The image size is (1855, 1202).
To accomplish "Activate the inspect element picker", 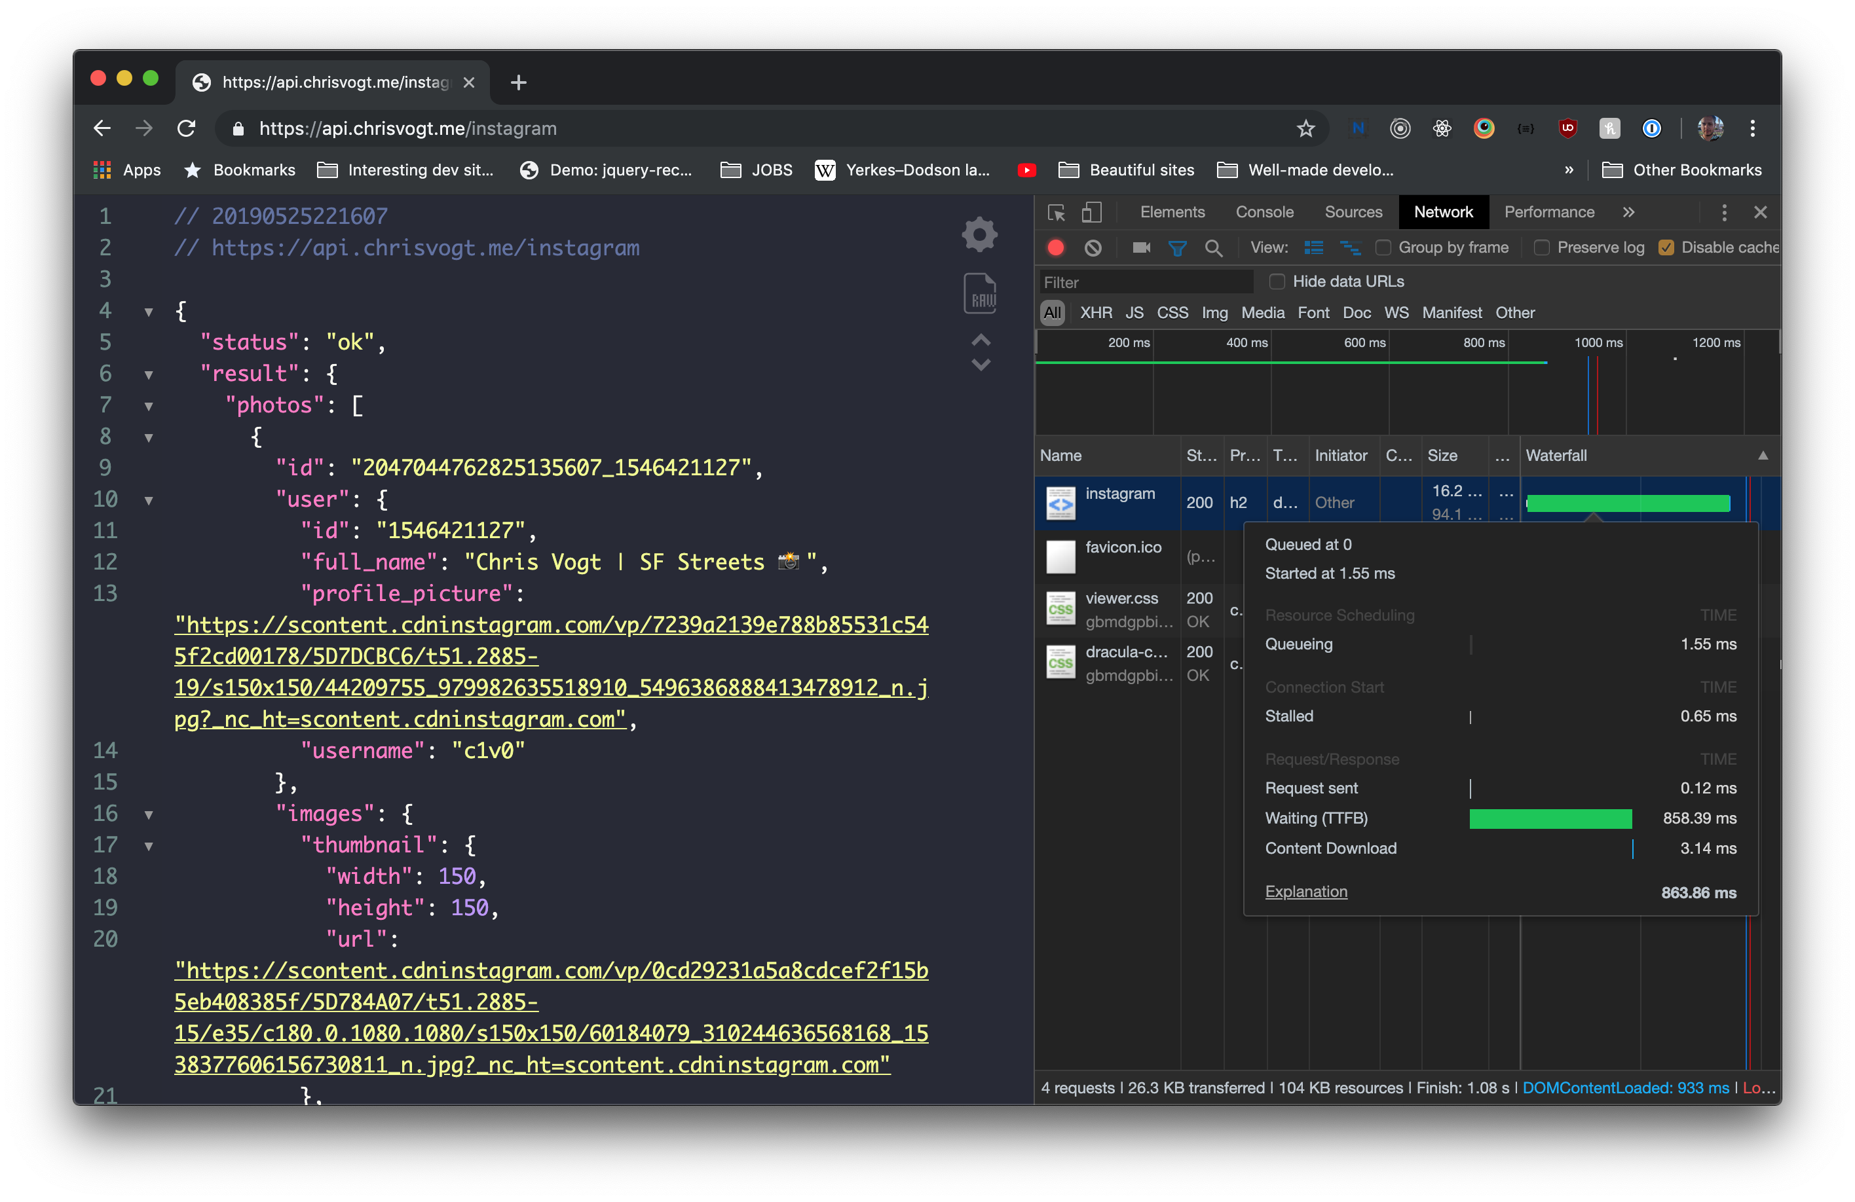I will [x=1056, y=212].
